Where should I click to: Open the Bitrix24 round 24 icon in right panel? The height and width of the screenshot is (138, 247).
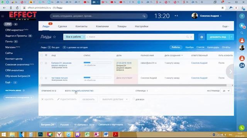[x=242, y=65]
